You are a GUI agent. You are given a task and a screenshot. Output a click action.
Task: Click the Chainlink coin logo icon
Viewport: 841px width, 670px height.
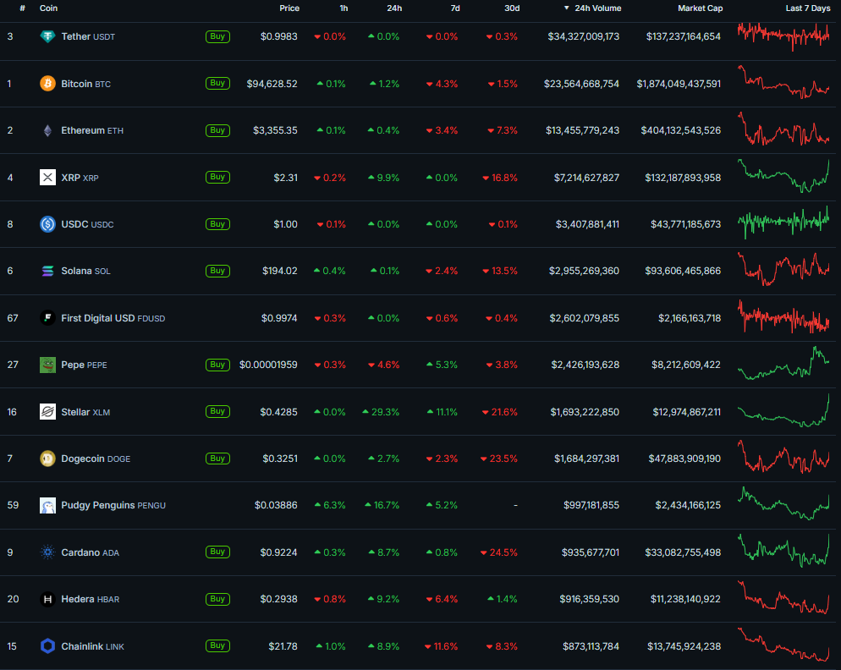[x=47, y=645]
